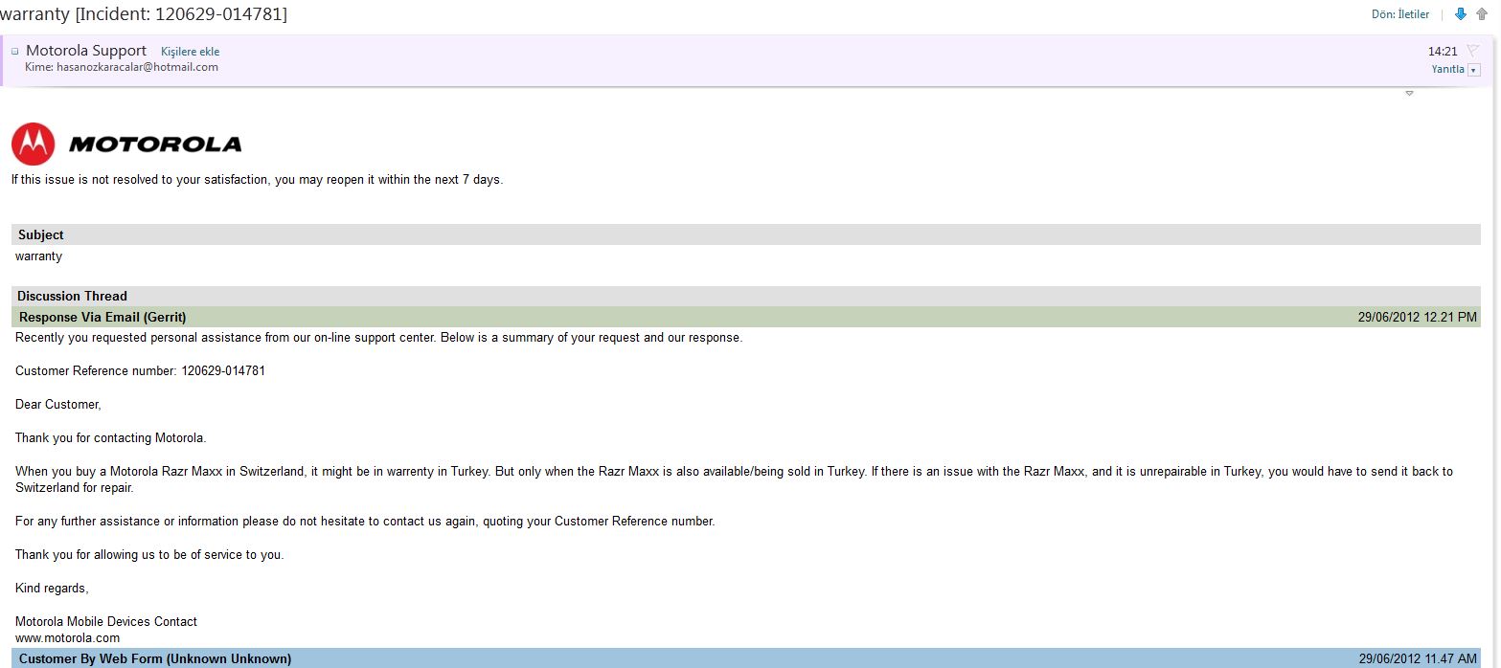
Task: Click 'Thank you for contacting Motorola.' line
Action: (x=111, y=438)
